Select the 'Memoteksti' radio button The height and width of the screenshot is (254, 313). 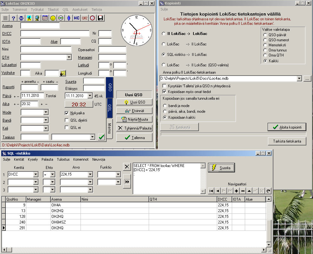(265, 45)
